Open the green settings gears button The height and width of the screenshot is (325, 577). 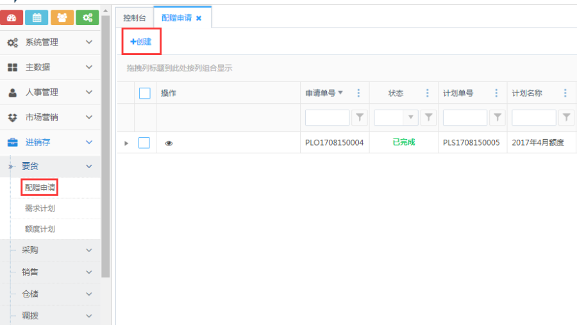87,18
